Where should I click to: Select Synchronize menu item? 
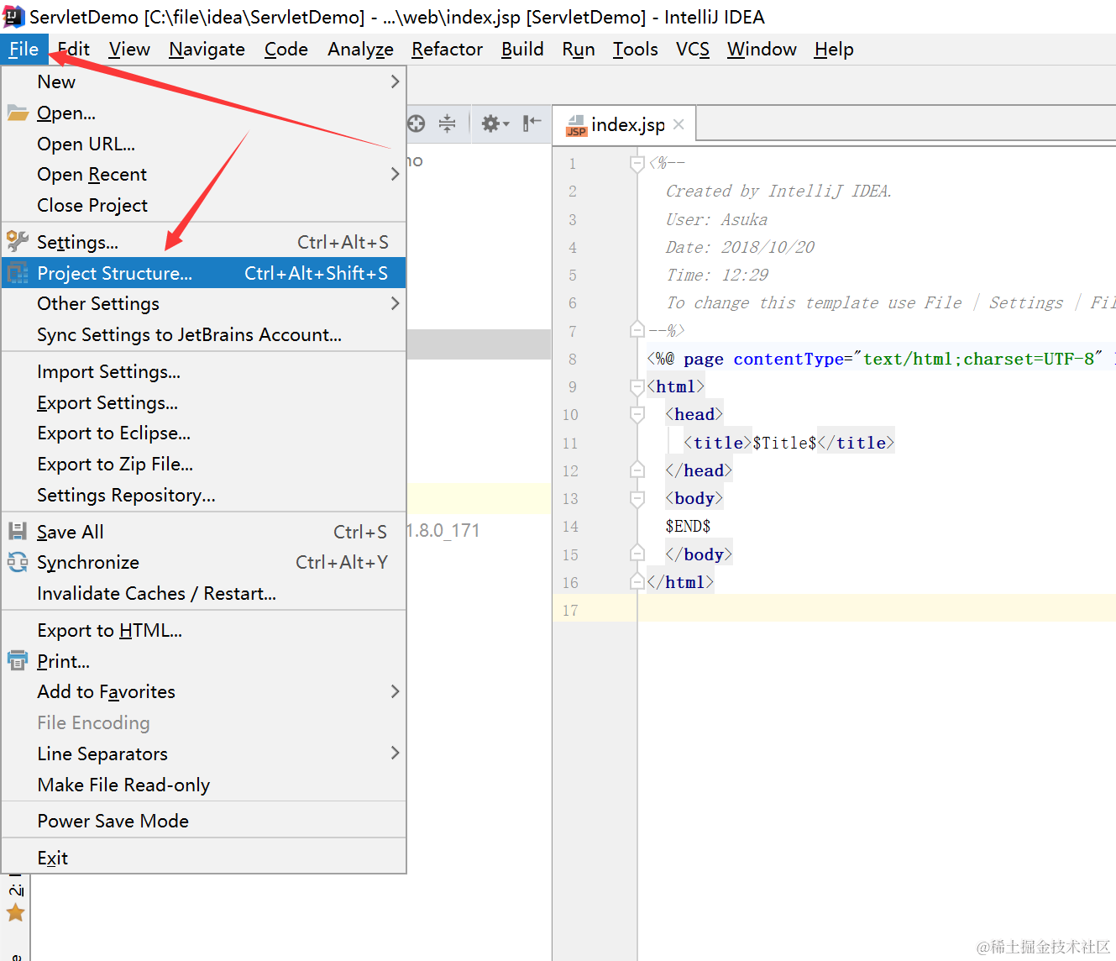coord(204,562)
